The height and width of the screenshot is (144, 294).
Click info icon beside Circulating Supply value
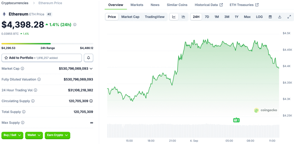pos(91,101)
